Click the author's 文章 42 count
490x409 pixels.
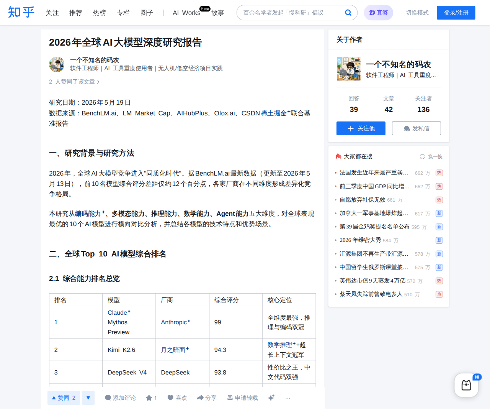click(389, 104)
